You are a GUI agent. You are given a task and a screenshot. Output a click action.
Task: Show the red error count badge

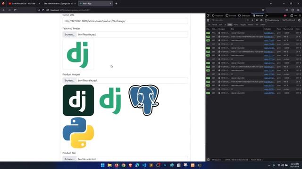[x=285, y=15]
